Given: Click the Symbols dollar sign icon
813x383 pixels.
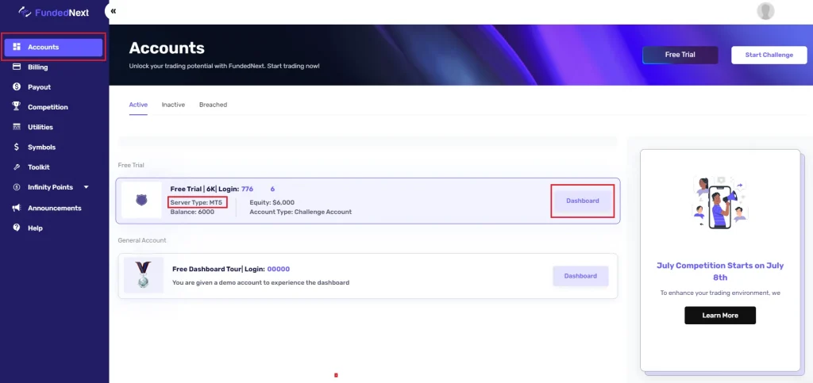Looking at the screenshot, I should (x=17, y=147).
